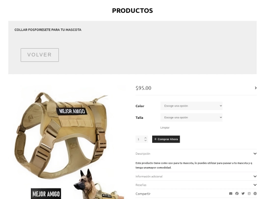Viewport: 265px width, 199px height.
Task: Share the product on Twitter
Action: tap(243, 194)
